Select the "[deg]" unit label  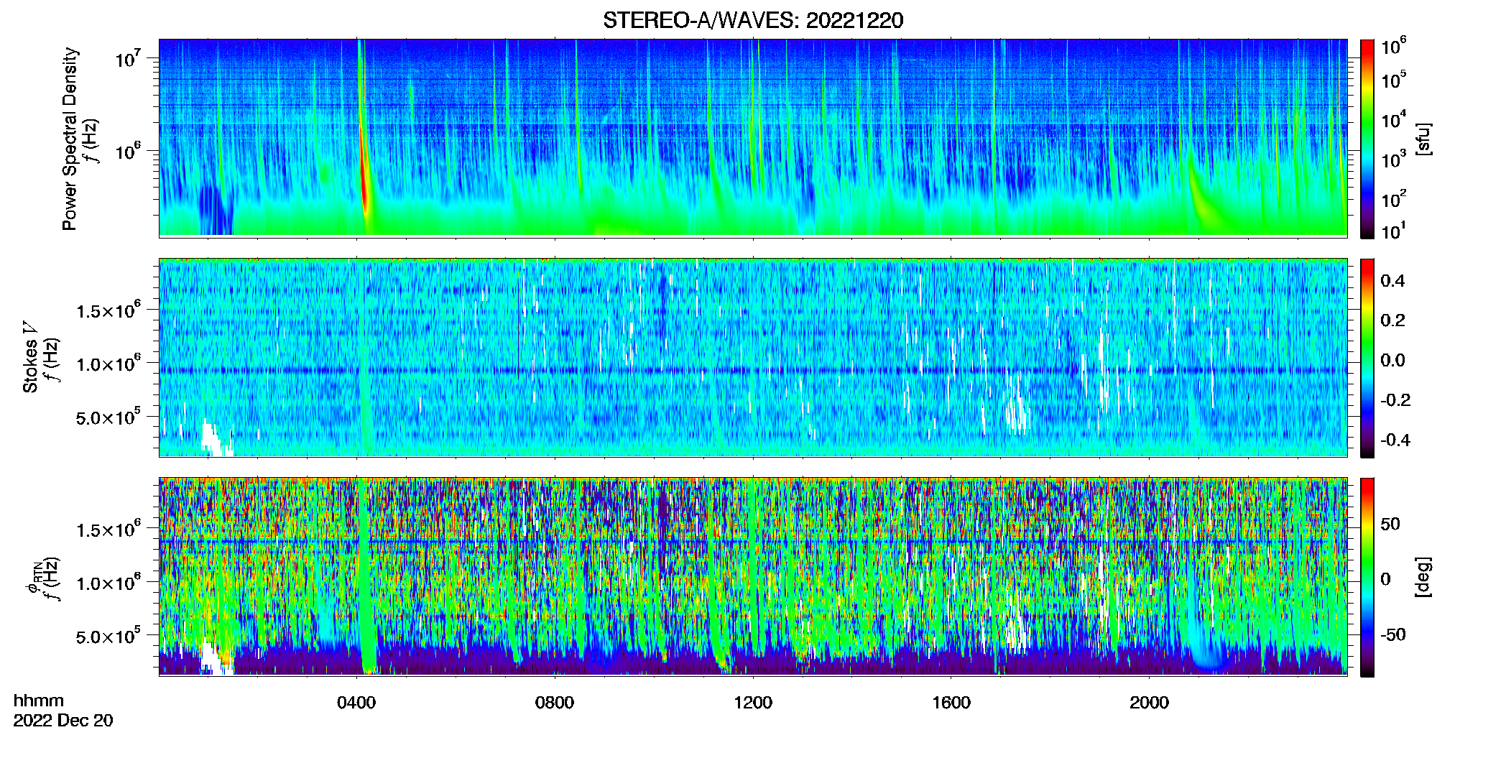[x=1423, y=577]
